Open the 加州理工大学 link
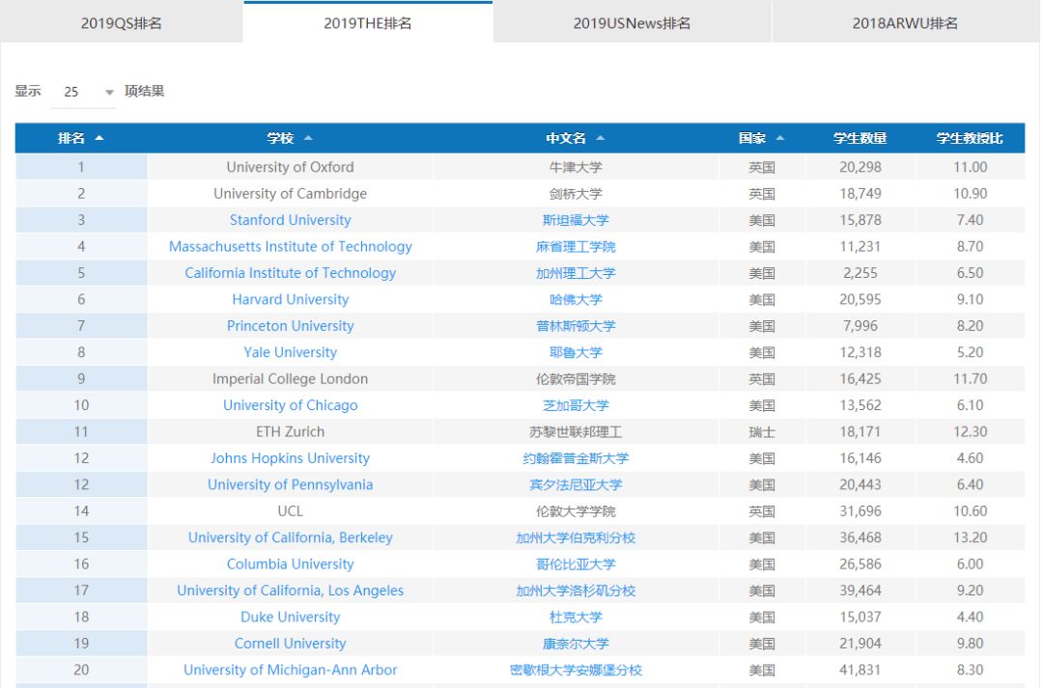This screenshot has height=688, width=1043. click(x=576, y=273)
